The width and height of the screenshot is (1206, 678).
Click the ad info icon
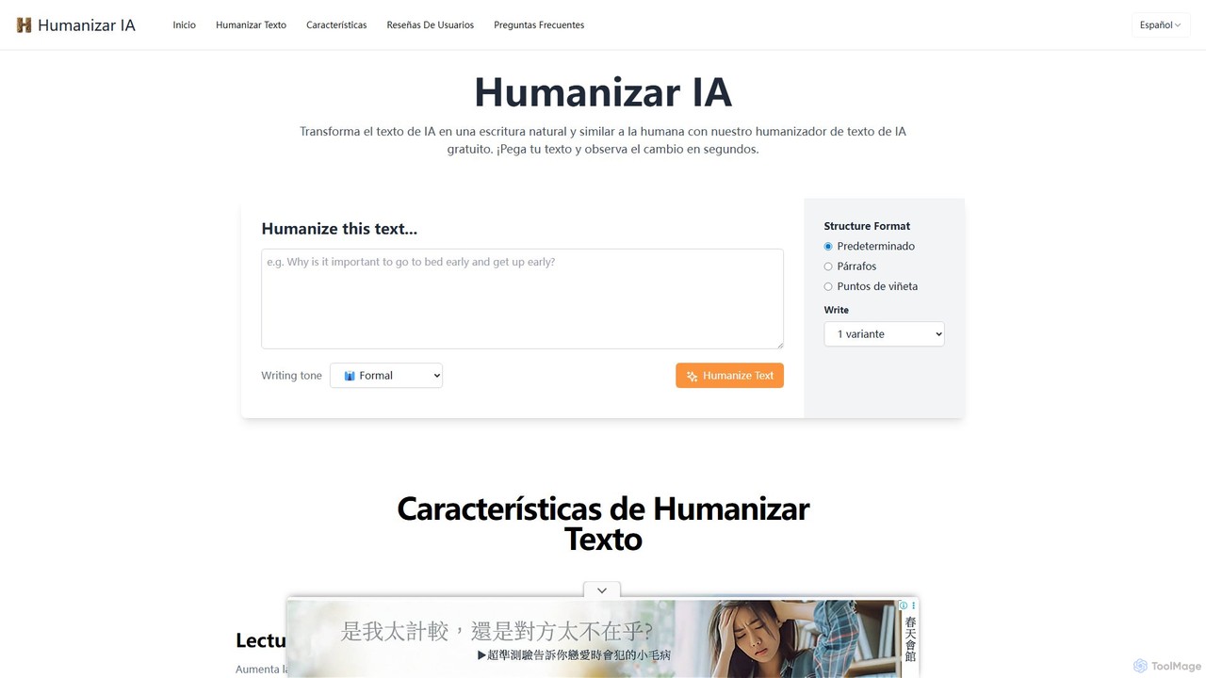tap(903, 605)
